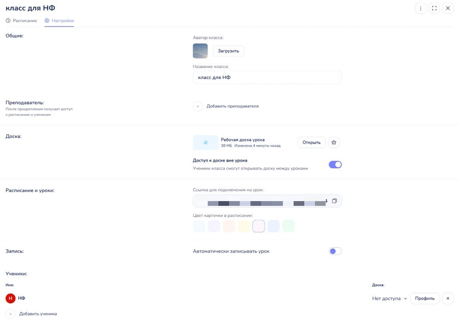This screenshot has height=324, width=459.
Task: Click the Добавить преподавателя link
Action: coord(232,106)
